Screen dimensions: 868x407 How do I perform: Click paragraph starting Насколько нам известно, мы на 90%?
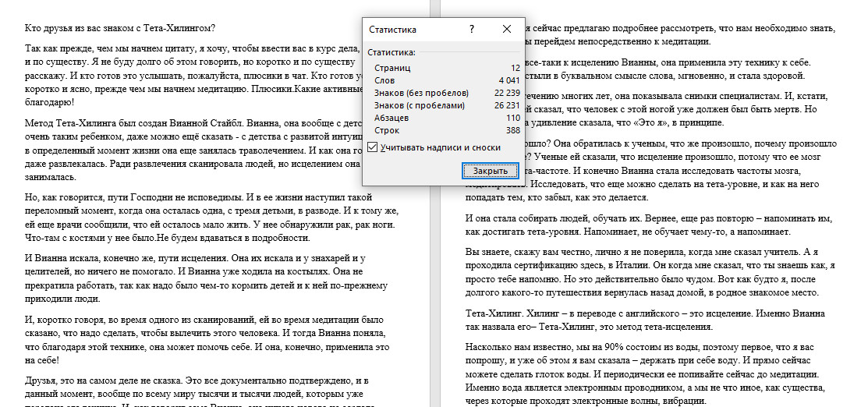[647, 373]
